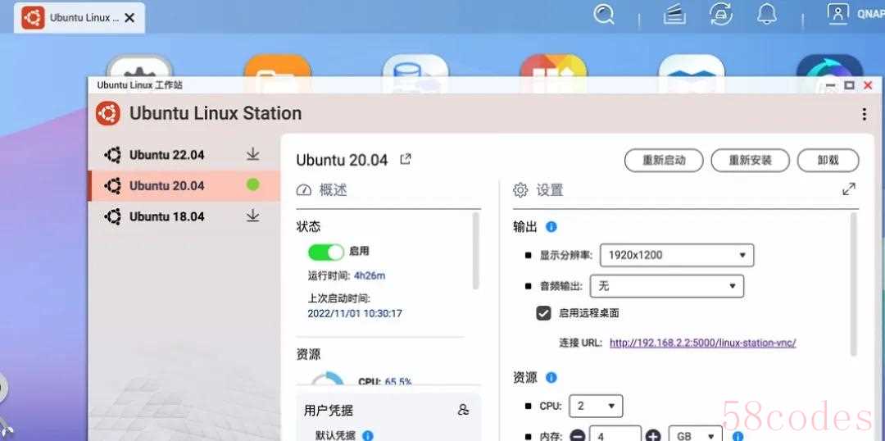Close the Ubuntu Linux tab in taskbar

pos(129,17)
